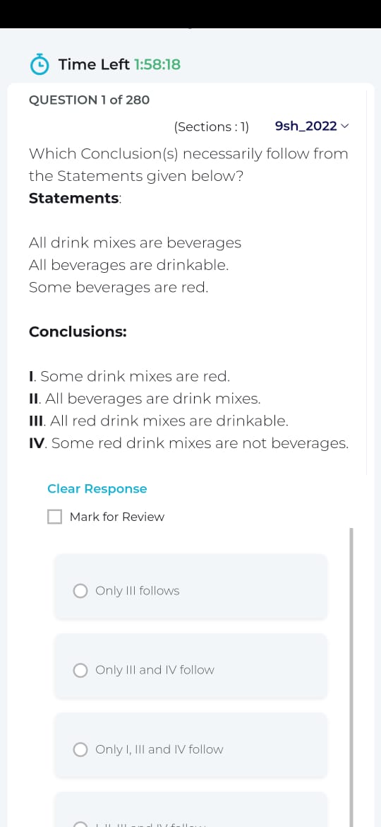Click conclusion I Some drink mixes are red
Viewport: 381px width, 827px height.
click(130, 377)
